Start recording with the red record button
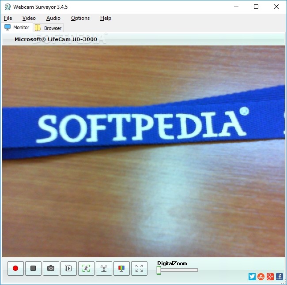Screen dimensions: 287x285 point(15,268)
